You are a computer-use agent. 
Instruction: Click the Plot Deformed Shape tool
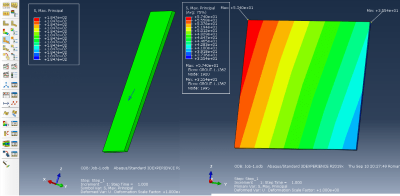coord(14,23)
